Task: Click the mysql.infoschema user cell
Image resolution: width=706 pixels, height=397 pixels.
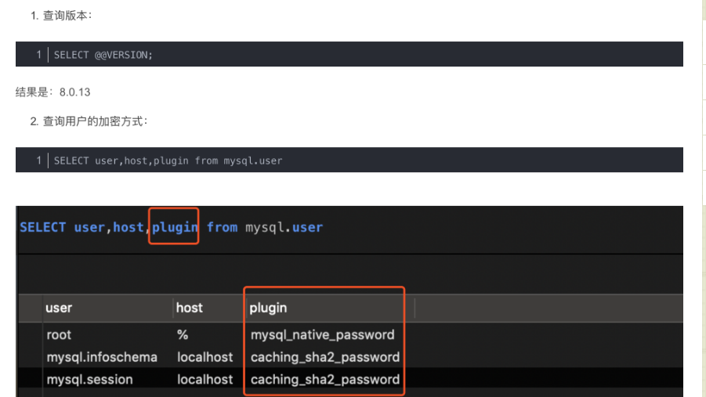Action: [x=102, y=357]
